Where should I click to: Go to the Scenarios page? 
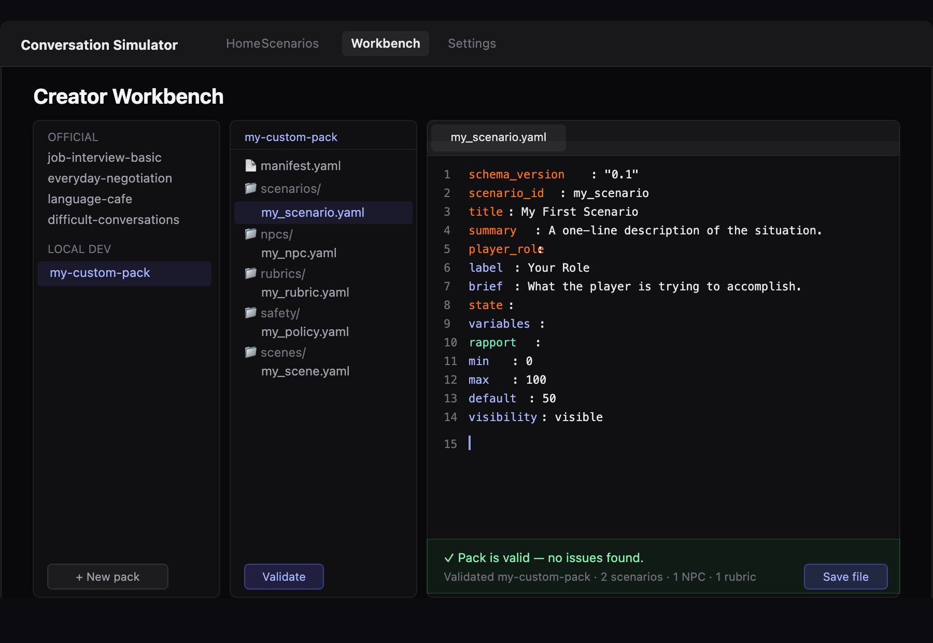pos(290,44)
